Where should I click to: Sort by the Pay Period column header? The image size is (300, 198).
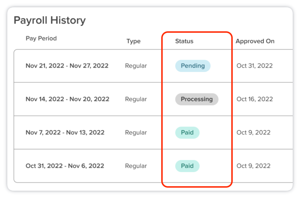(x=41, y=38)
